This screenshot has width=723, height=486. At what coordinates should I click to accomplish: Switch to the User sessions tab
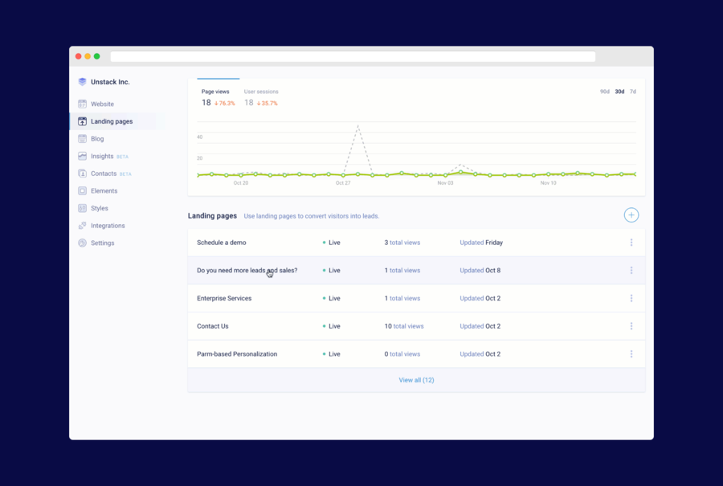click(261, 92)
